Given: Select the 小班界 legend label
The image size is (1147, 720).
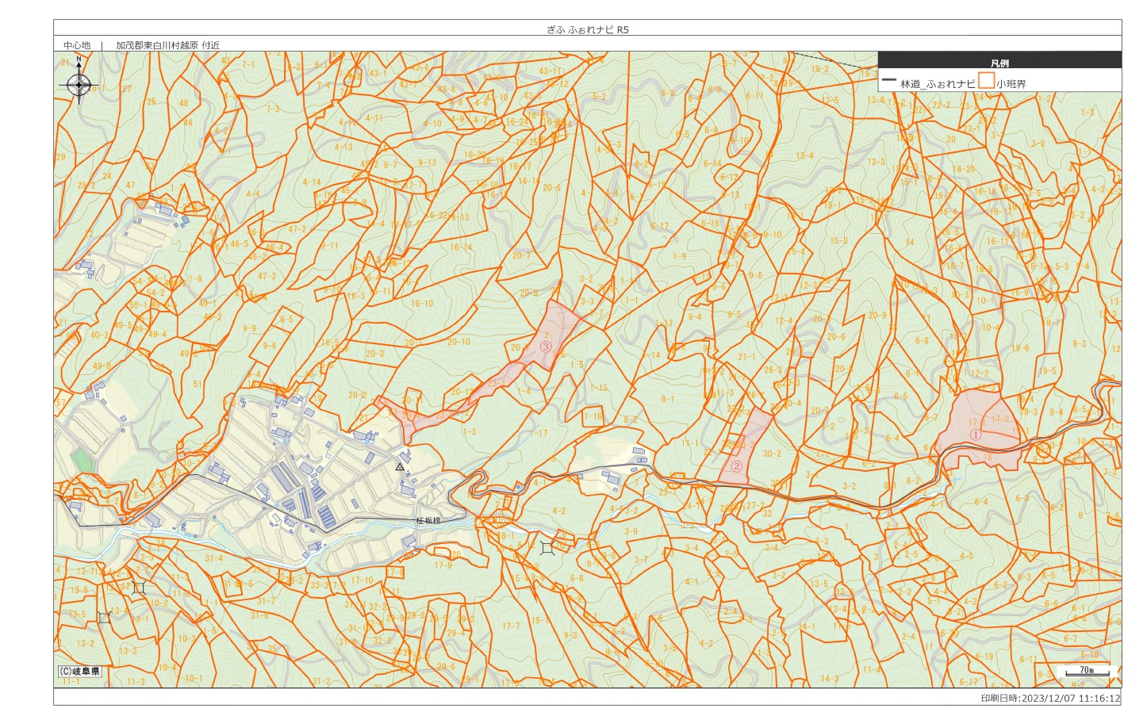Looking at the screenshot, I should pyautogui.click(x=1011, y=83).
